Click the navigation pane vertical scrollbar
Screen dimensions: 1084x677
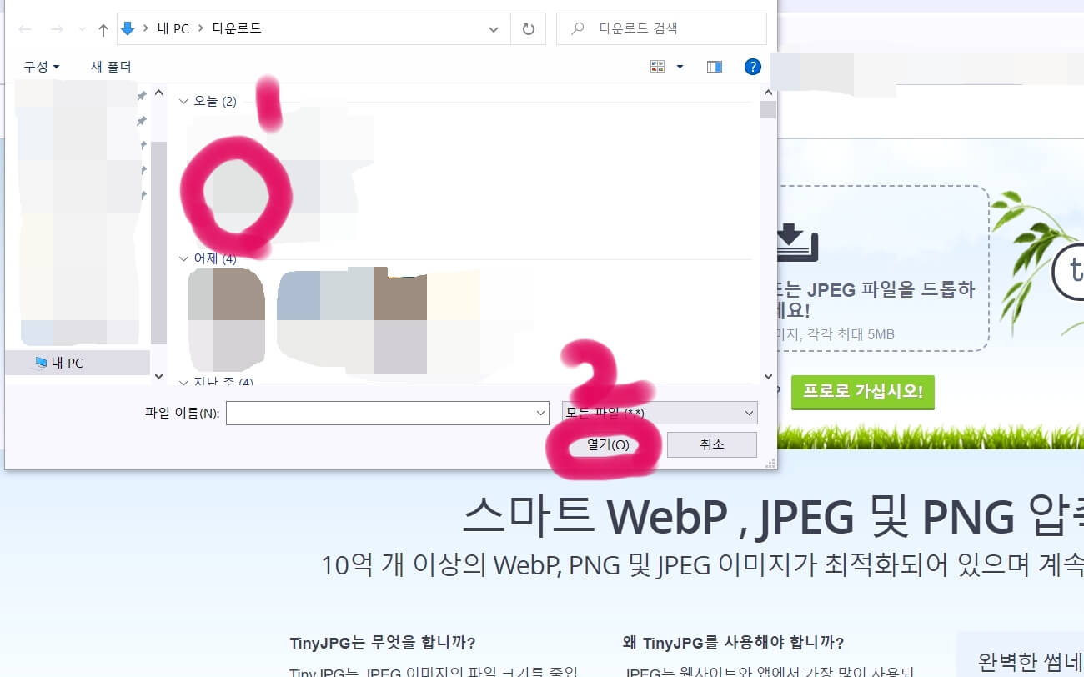(x=158, y=242)
